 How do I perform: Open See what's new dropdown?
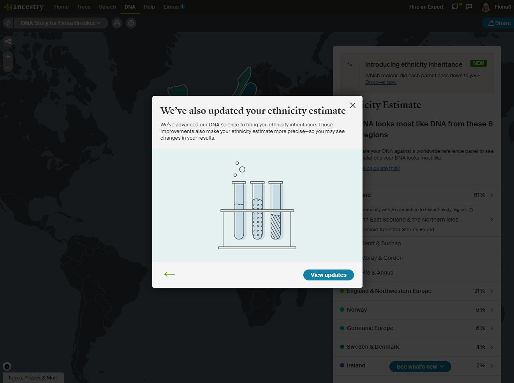tap(420, 367)
